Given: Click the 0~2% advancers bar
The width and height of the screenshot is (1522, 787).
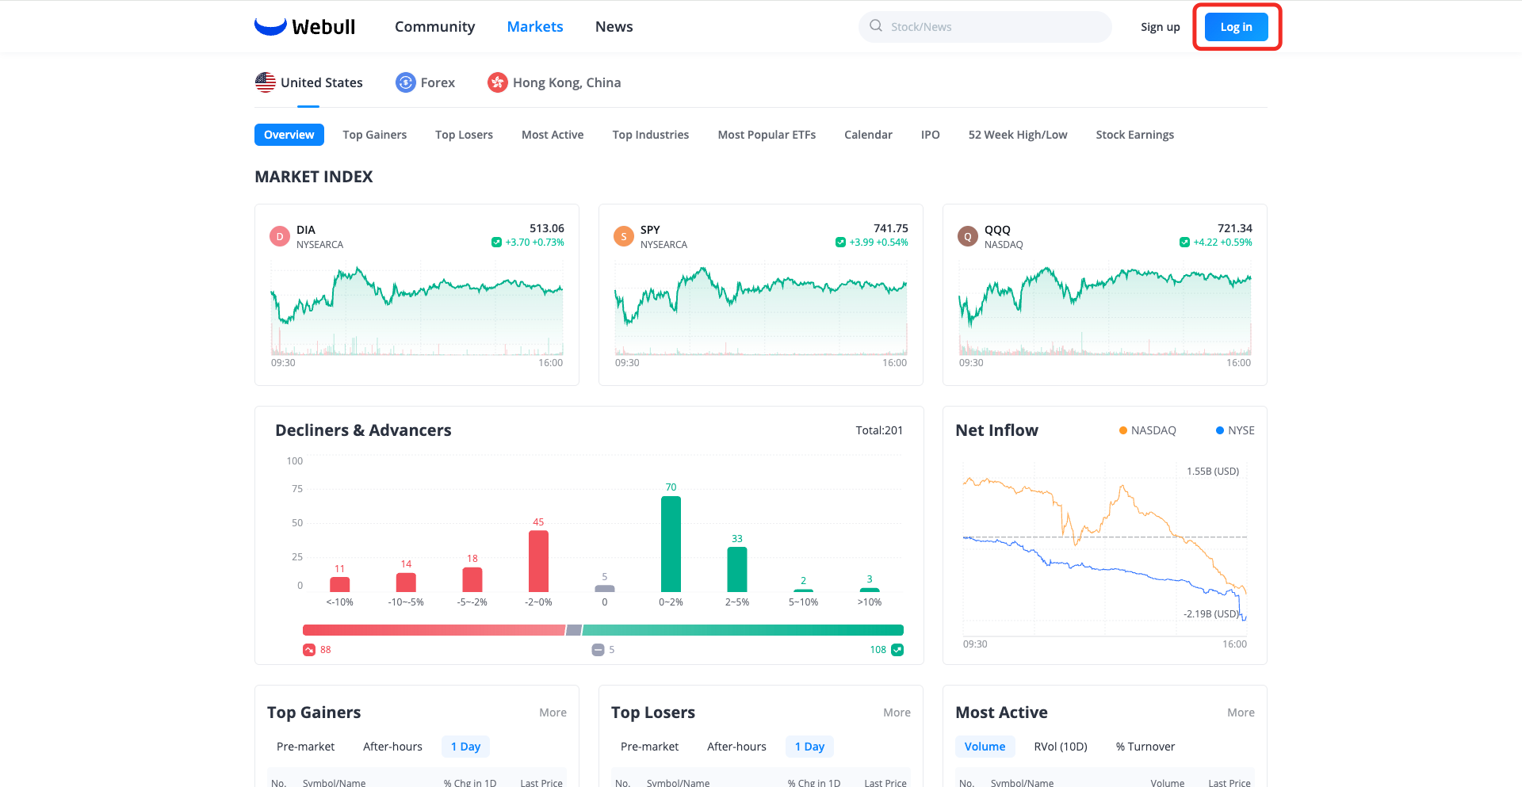Looking at the screenshot, I should tap(671, 544).
